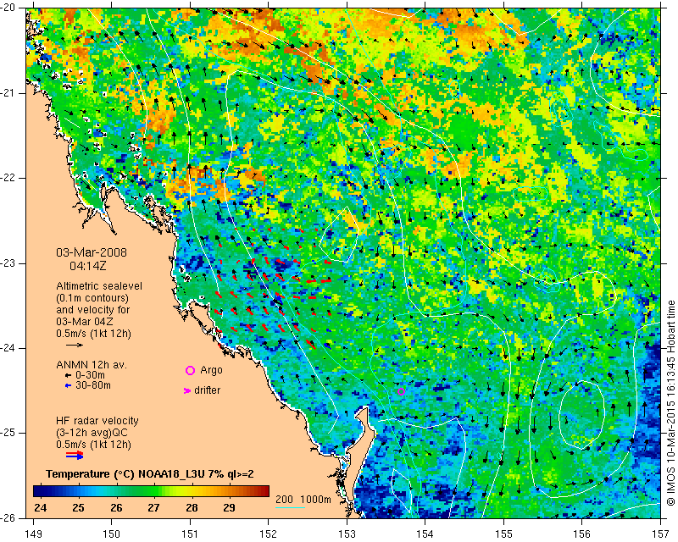Click the '200 1000m' depth contour label
Viewport: 678px width, 542px height.
click(303, 500)
